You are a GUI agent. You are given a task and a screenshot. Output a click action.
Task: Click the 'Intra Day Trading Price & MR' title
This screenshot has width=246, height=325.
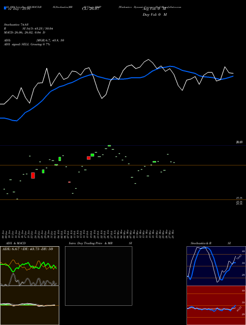pyautogui.click(x=91, y=243)
